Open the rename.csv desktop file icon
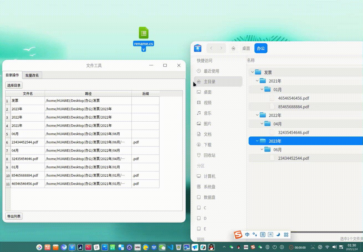363x252 pixels. pos(144,39)
